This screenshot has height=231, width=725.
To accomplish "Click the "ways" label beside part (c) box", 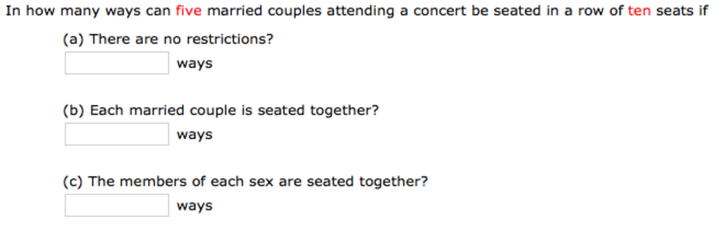I will [x=194, y=206].
